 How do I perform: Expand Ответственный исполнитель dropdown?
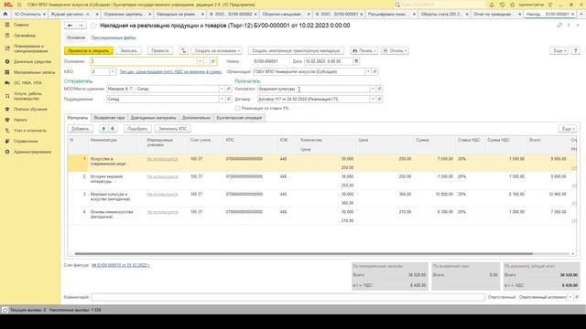click(570, 297)
